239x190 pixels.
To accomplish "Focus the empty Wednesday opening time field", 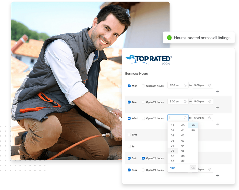I will tap(178, 118).
